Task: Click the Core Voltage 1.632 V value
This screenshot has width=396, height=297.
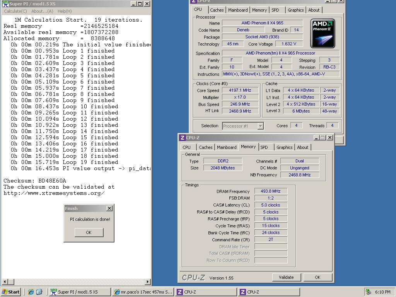Action: coord(289,44)
